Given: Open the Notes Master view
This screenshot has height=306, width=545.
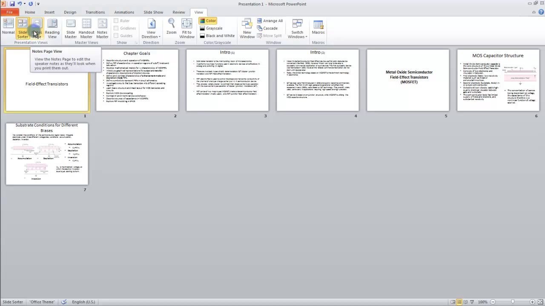Looking at the screenshot, I should point(102,28).
